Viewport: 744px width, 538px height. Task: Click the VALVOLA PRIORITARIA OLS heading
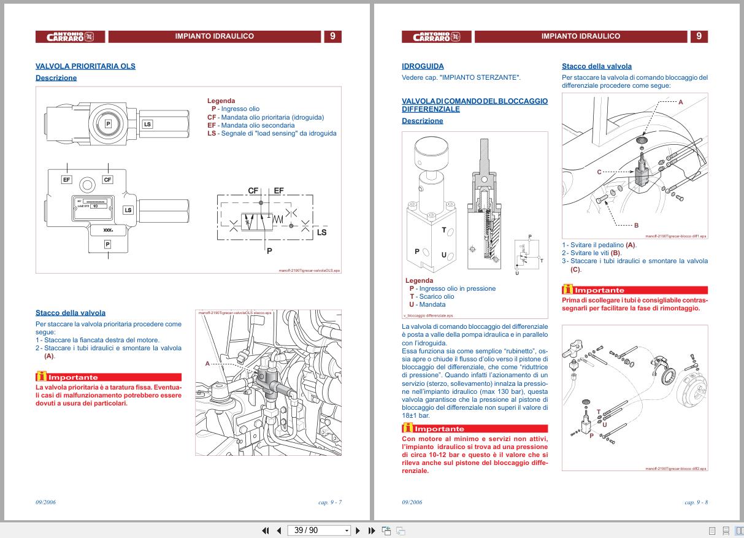click(x=85, y=66)
